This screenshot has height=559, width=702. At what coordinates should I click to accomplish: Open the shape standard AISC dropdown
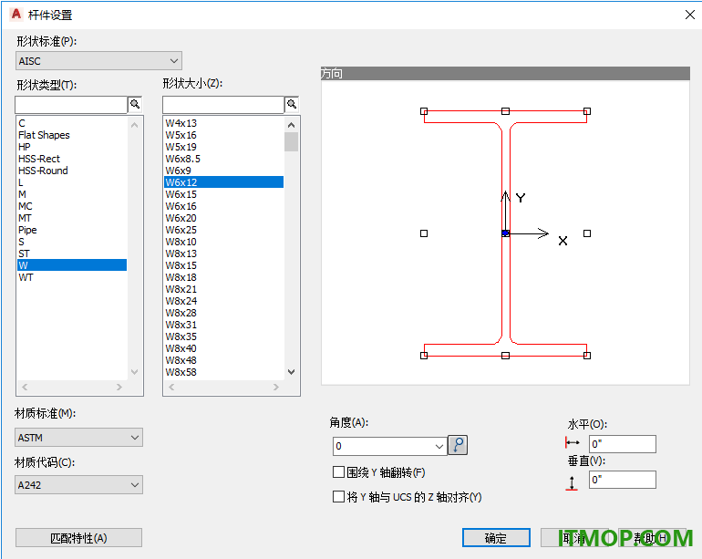pyautogui.click(x=98, y=61)
